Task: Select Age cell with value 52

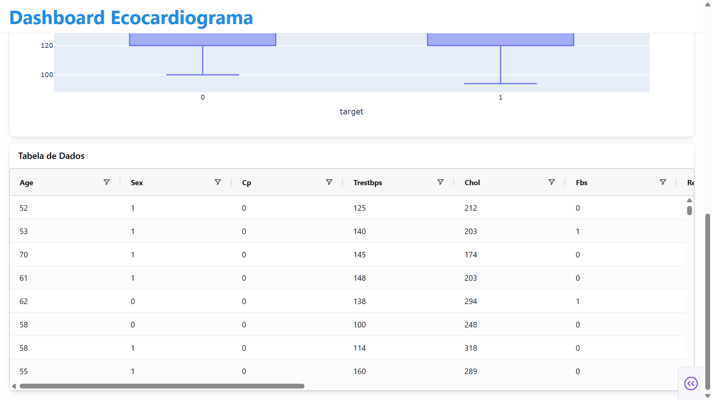Action: point(65,208)
